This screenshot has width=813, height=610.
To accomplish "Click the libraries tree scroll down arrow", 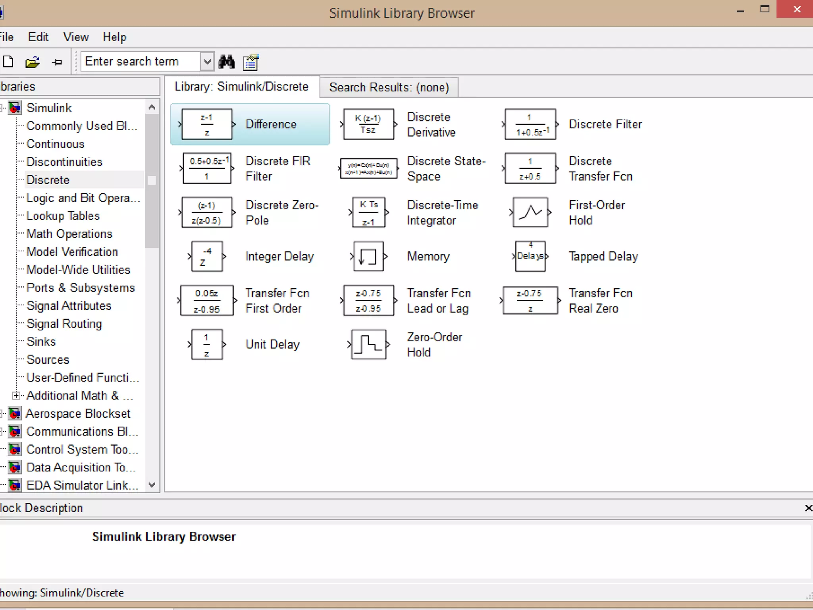I will 152,485.
